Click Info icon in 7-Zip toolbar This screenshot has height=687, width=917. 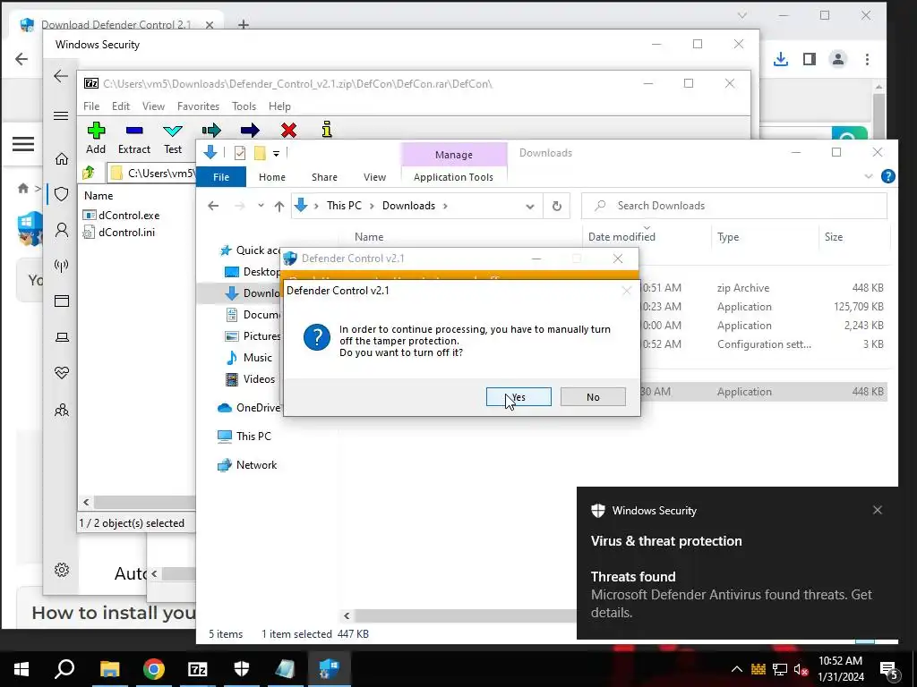(327, 129)
